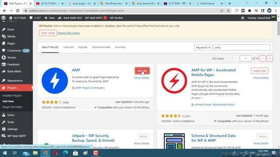280x157 pixels.
Task: Click the current page number field
Action: (x=245, y=58)
